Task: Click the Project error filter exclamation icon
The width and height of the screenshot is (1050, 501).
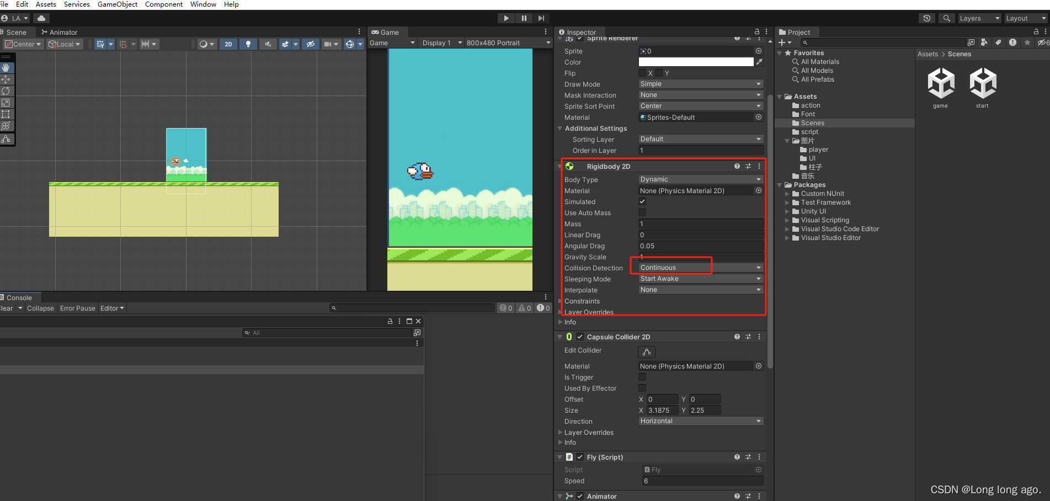Action: click(x=1012, y=42)
